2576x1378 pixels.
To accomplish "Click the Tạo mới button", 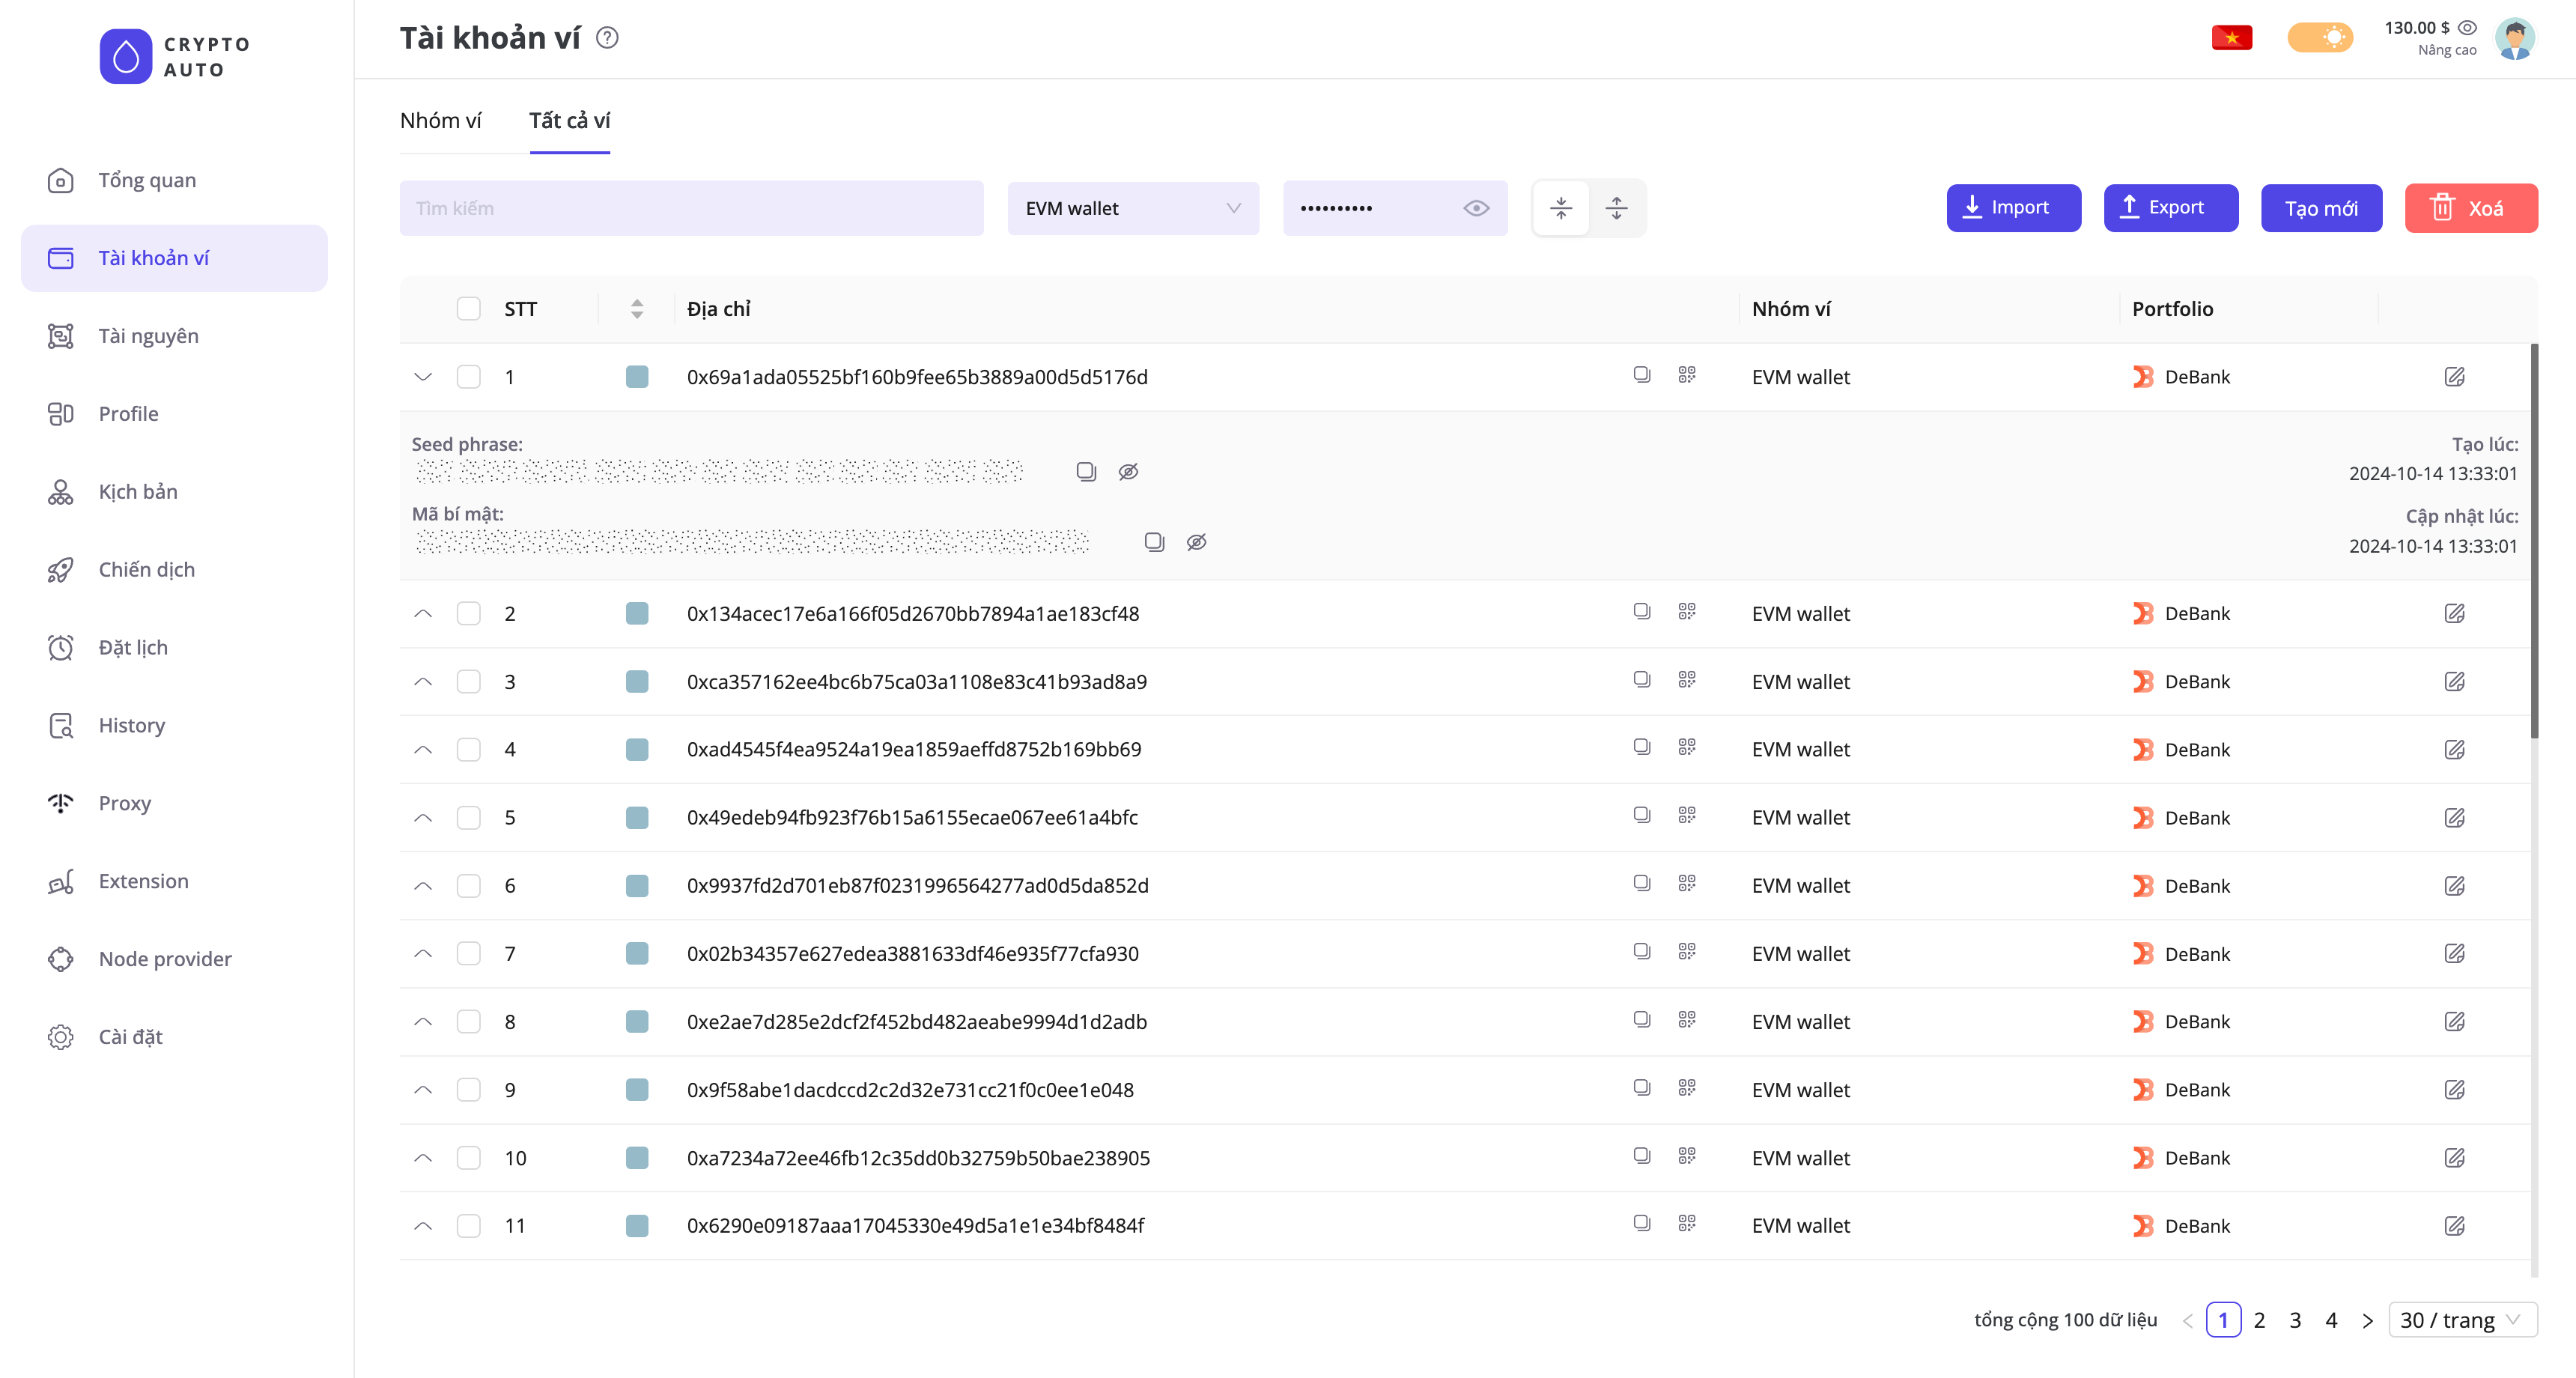I will (2321, 208).
